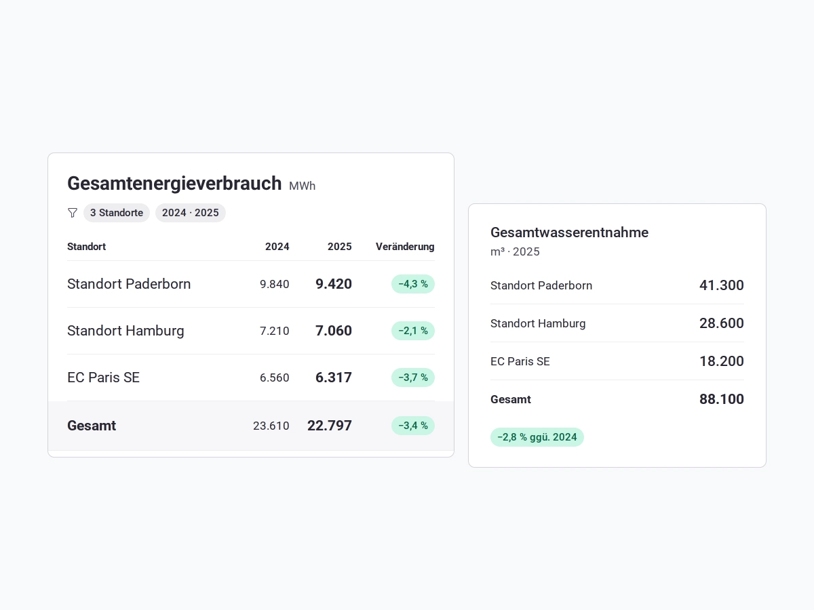This screenshot has height=610, width=814.
Task: Click the 'Standort' column header
Action: click(x=86, y=247)
